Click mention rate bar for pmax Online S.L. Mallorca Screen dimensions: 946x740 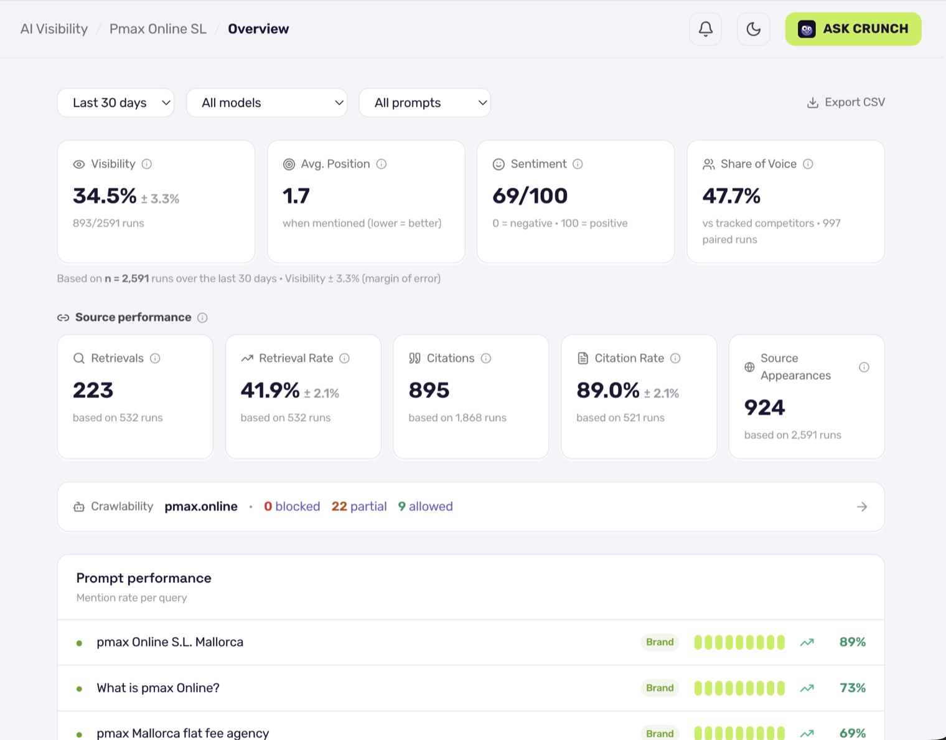[x=739, y=642]
